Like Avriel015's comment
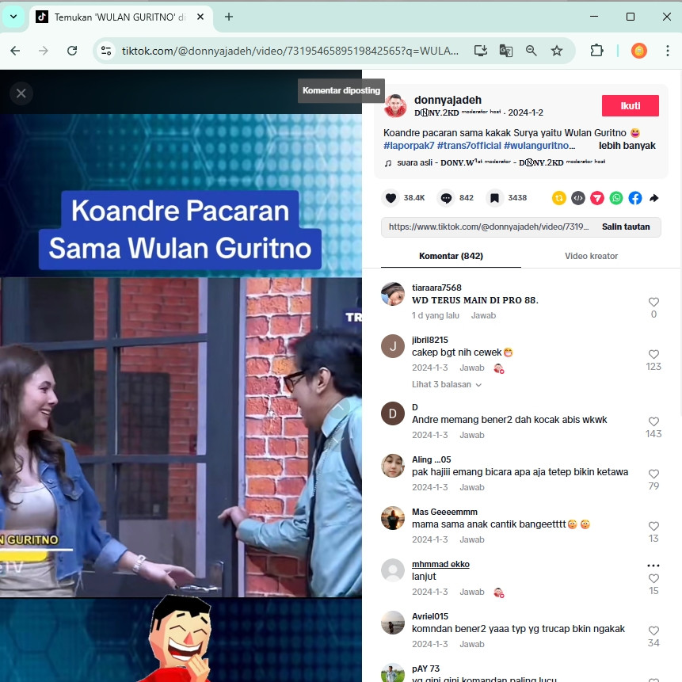Image resolution: width=682 pixels, height=682 pixels. 653,631
